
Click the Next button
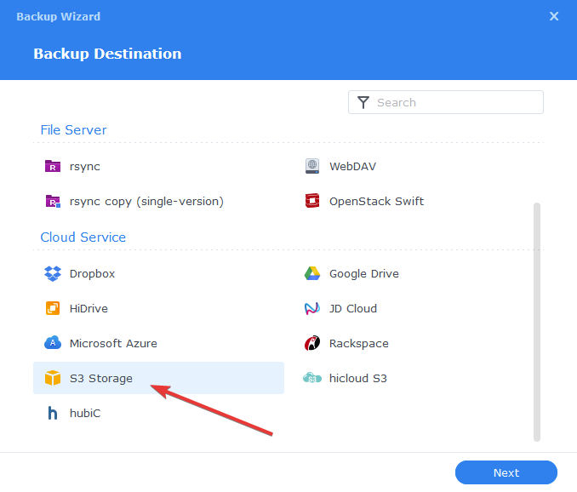(x=506, y=472)
